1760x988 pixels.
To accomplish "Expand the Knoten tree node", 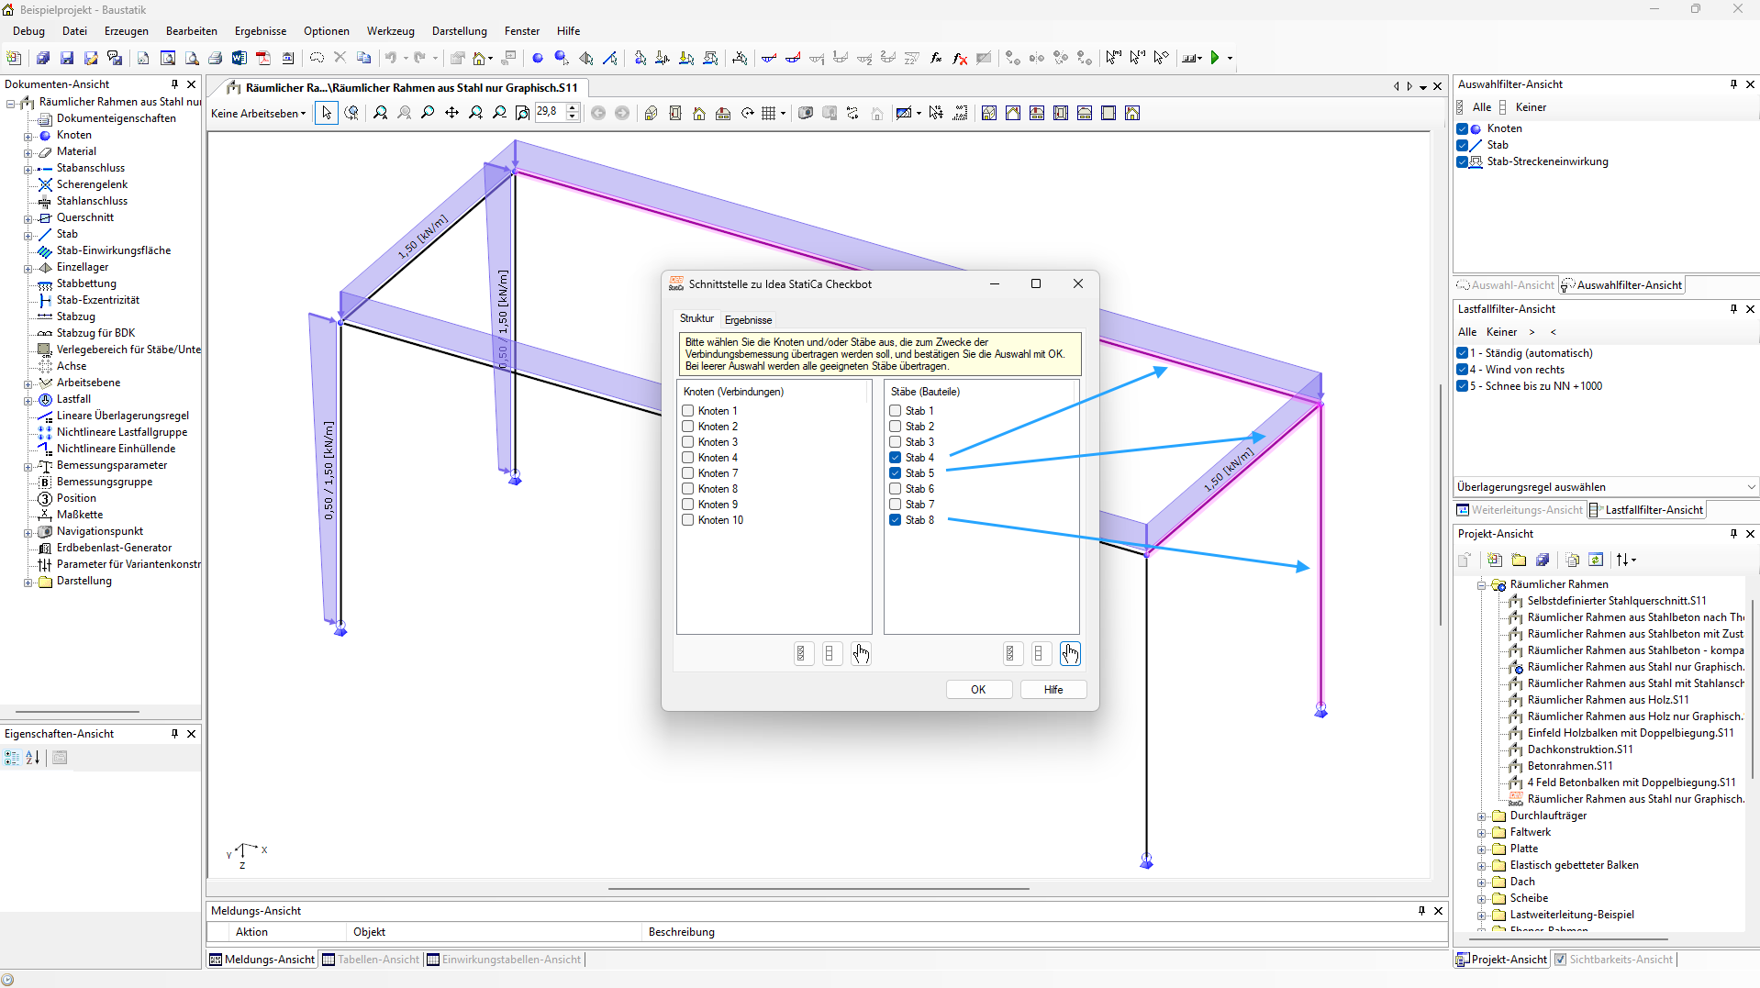I will click(x=28, y=136).
